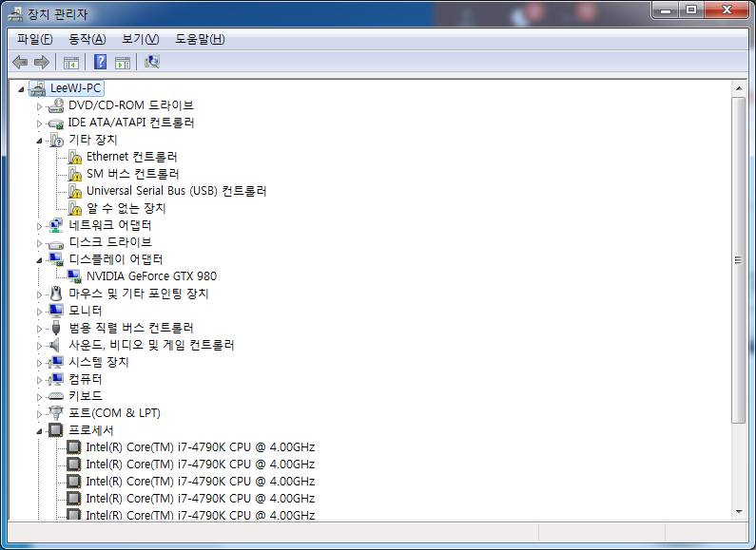
Task: Select Universal Serial Bus (USB) 컨트롤러 entry
Action: point(176,191)
